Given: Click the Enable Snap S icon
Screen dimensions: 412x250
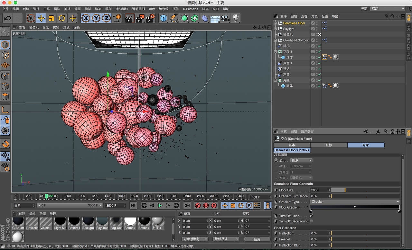Looking at the screenshot, I should [x=5, y=130].
